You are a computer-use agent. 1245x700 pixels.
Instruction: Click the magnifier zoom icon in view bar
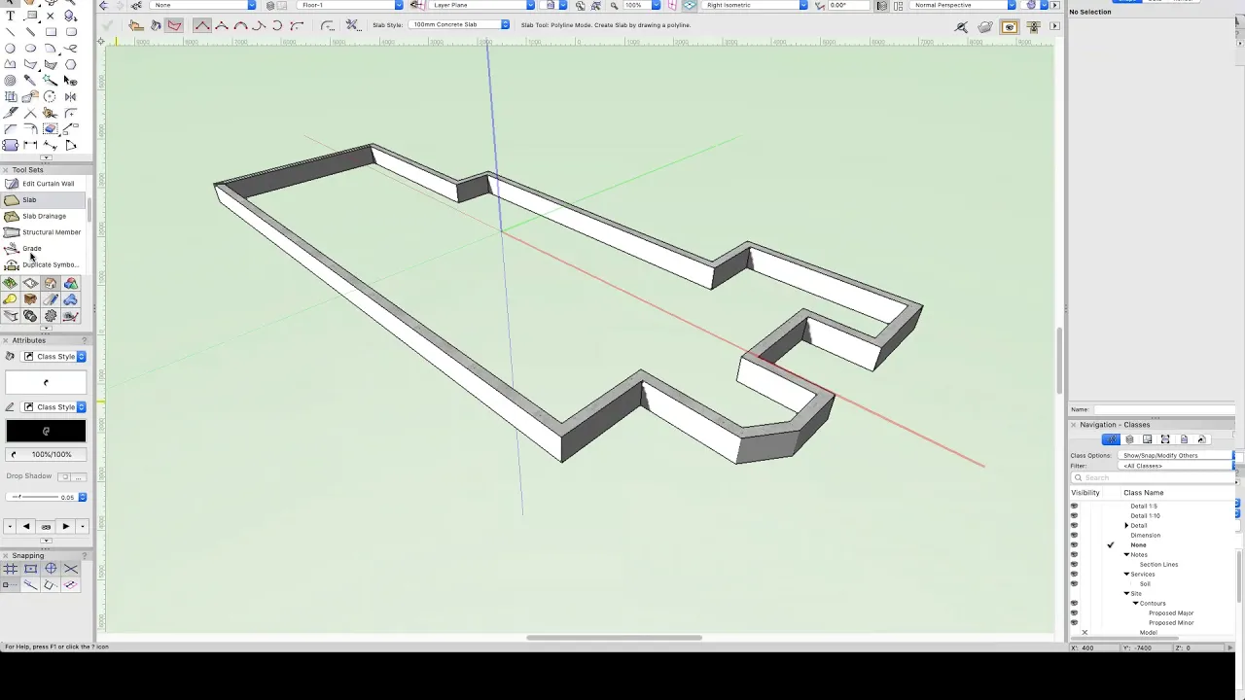(x=614, y=5)
